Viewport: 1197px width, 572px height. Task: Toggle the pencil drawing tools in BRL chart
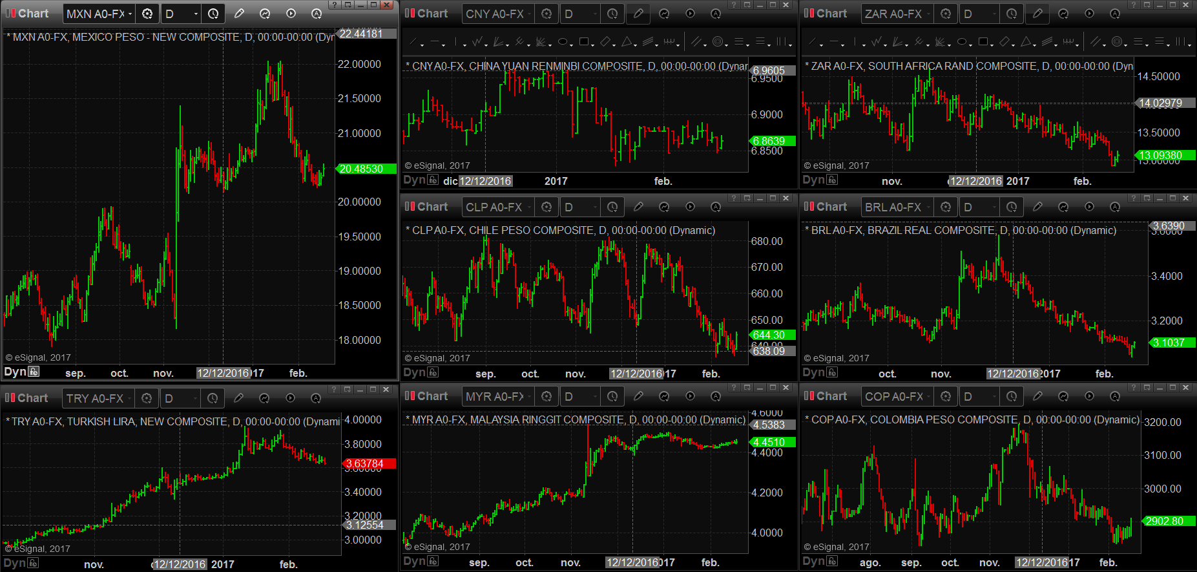[1037, 207]
